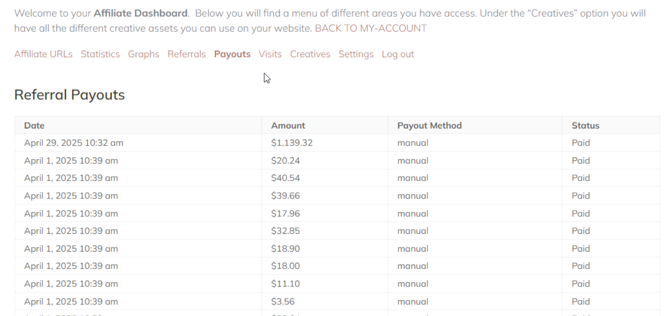The image size is (668, 316).
Task: Go to the Statistics section
Action: tap(100, 54)
